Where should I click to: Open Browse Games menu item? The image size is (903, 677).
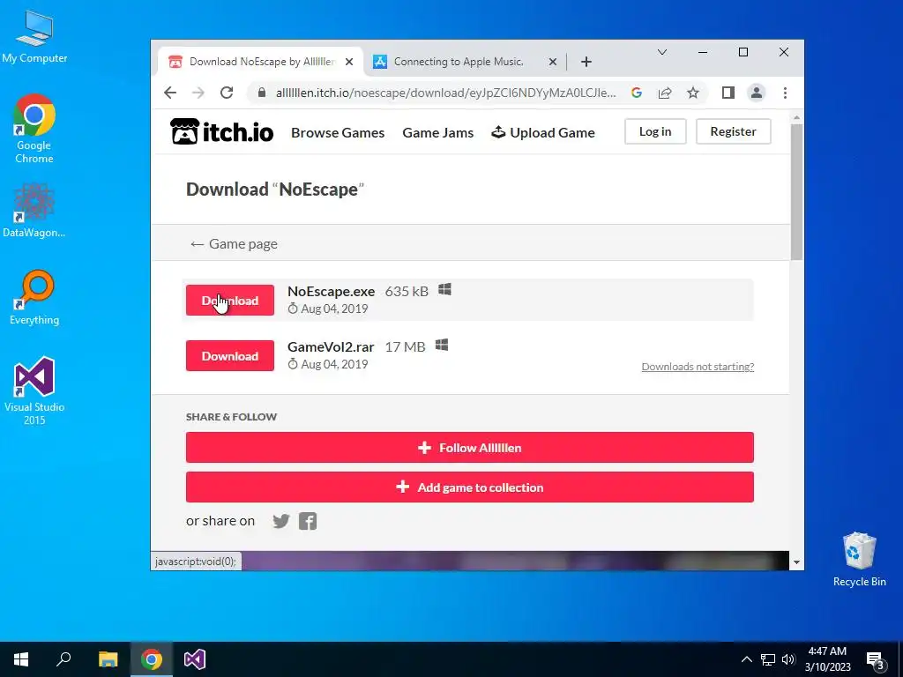tap(338, 132)
